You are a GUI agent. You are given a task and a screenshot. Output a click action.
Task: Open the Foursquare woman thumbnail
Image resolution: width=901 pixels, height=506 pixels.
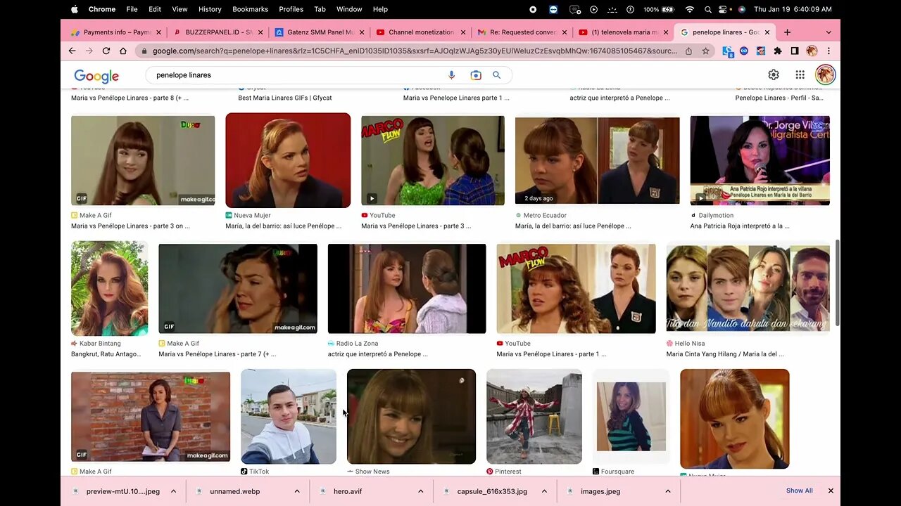coord(631,416)
